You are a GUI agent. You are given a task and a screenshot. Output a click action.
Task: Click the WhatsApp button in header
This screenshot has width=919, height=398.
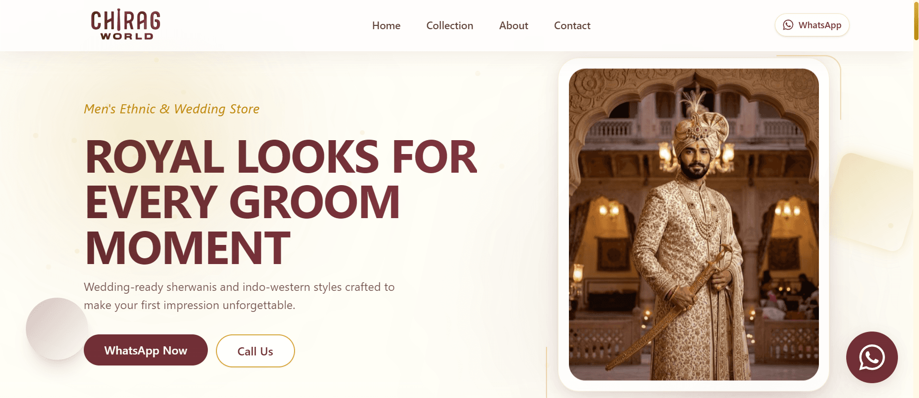pyautogui.click(x=812, y=25)
